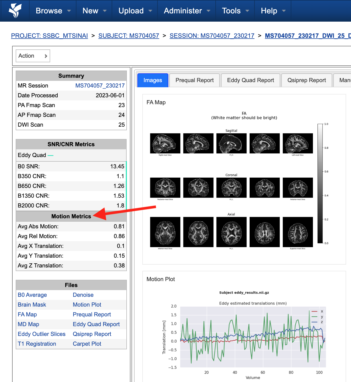Screen dimensions: 351x382
Task: Click the first sagittal FA map thumbnail
Action: (165, 143)
